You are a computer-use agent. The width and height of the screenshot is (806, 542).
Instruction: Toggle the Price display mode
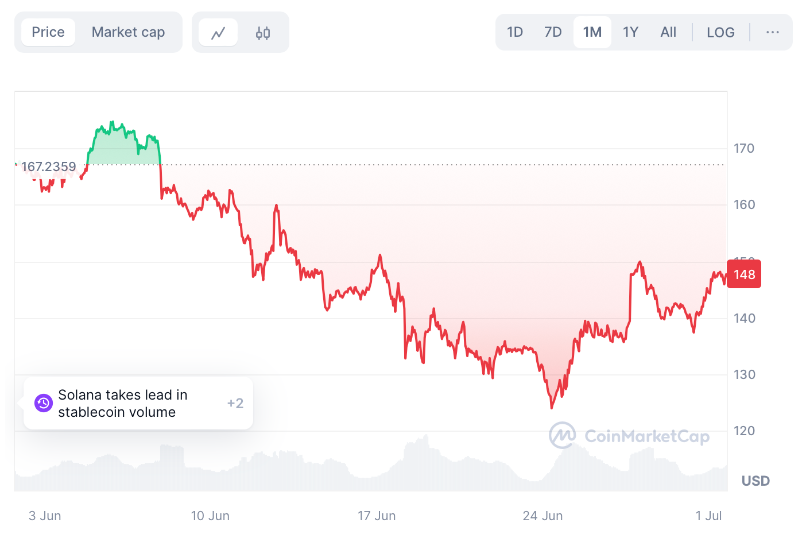point(48,32)
